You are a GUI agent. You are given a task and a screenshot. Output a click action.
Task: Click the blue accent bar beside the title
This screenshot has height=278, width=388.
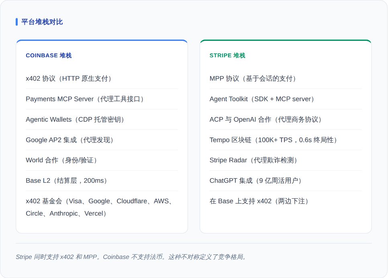pos(16,22)
